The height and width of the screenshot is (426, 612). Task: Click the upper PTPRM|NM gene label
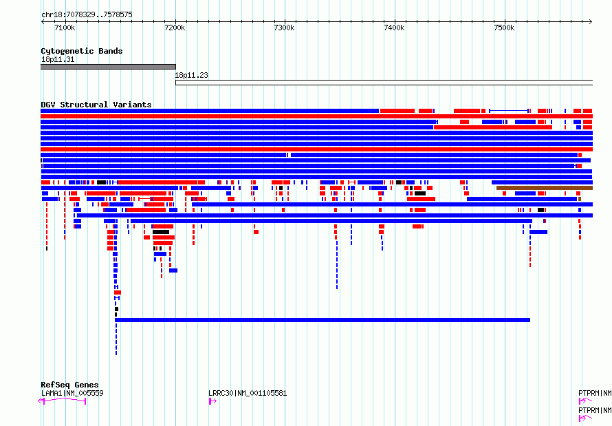tap(595, 393)
